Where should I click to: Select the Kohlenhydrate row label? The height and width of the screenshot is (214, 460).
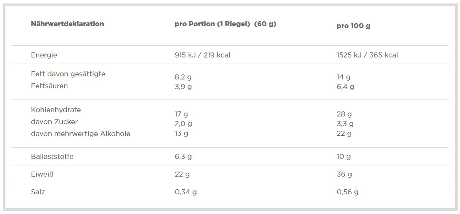point(56,110)
